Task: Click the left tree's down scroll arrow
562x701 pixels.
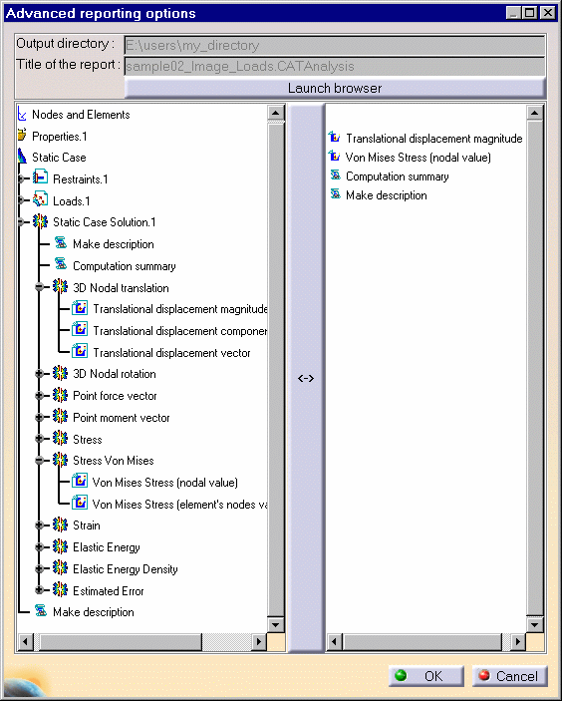Action: tap(275, 624)
